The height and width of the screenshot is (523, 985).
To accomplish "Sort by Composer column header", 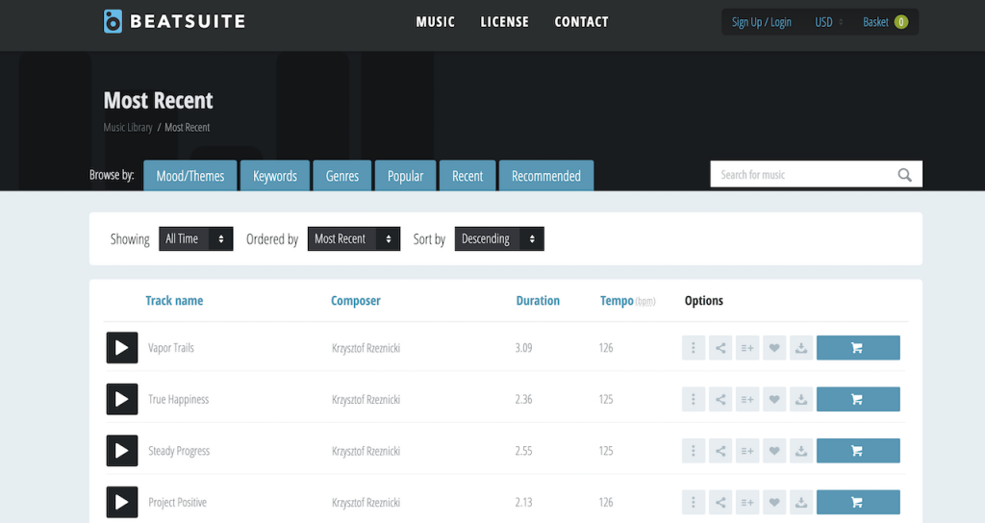I will 356,301.
